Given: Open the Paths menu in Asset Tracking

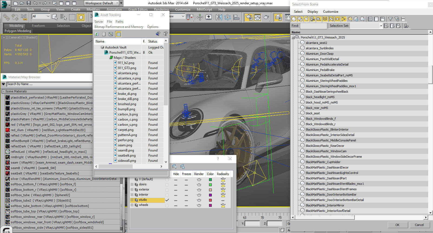Looking at the screenshot, I should (x=119, y=22).
